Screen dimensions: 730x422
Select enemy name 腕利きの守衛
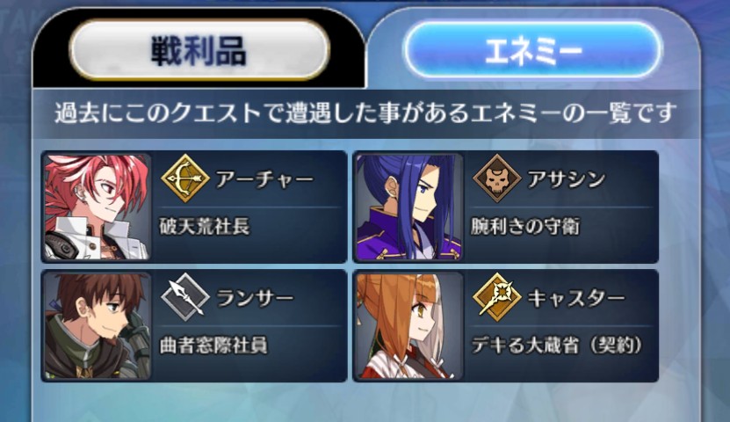(x=525, y=227)
